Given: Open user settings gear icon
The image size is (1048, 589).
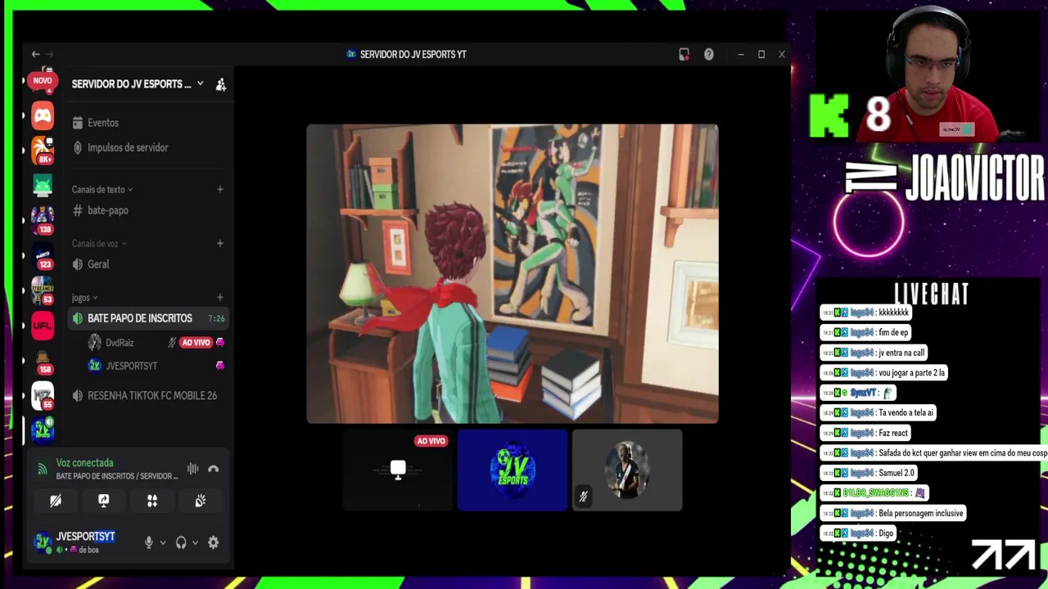Looking at the screenshot, I should tap(213, 542).
